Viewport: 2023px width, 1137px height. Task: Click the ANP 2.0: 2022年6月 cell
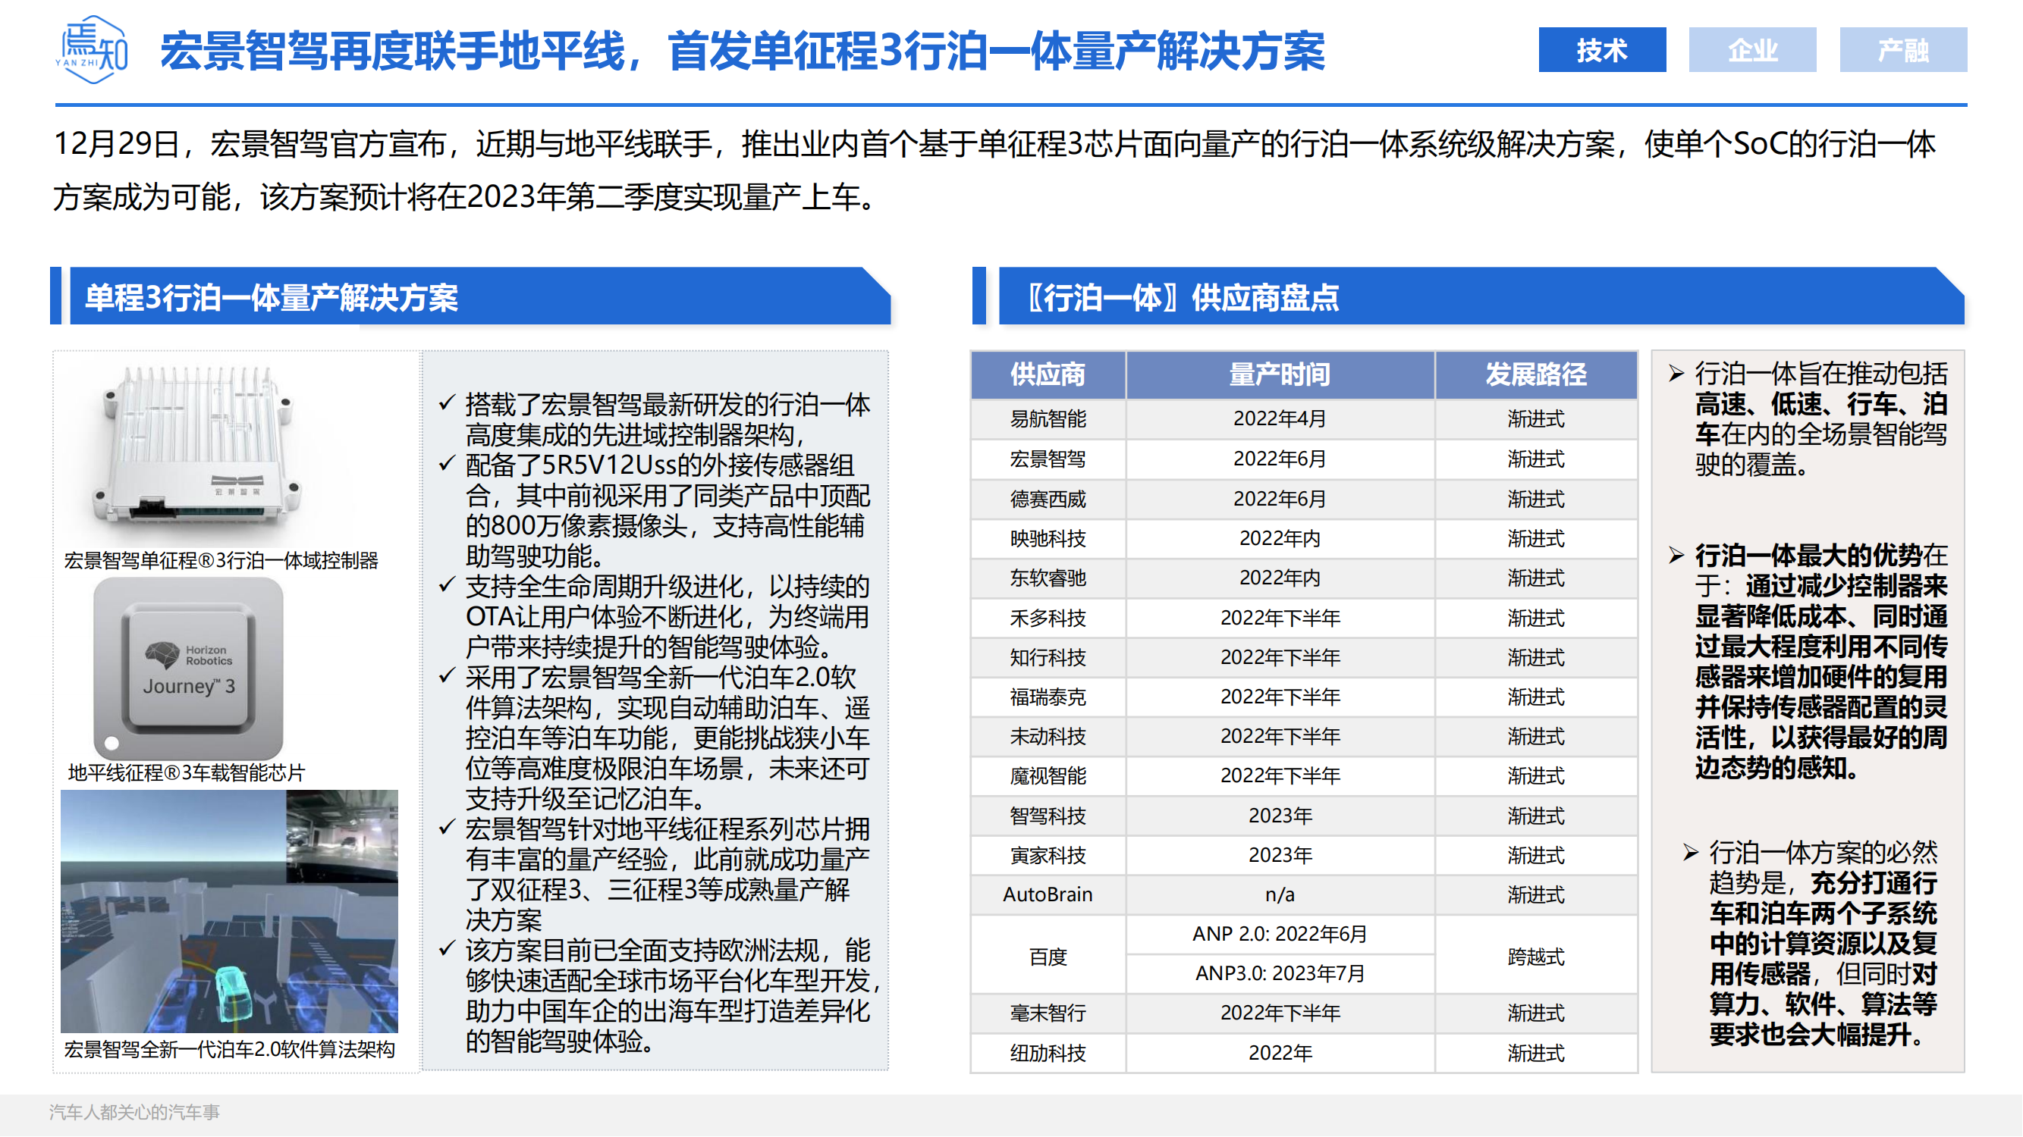click(x=1280, y=935)
